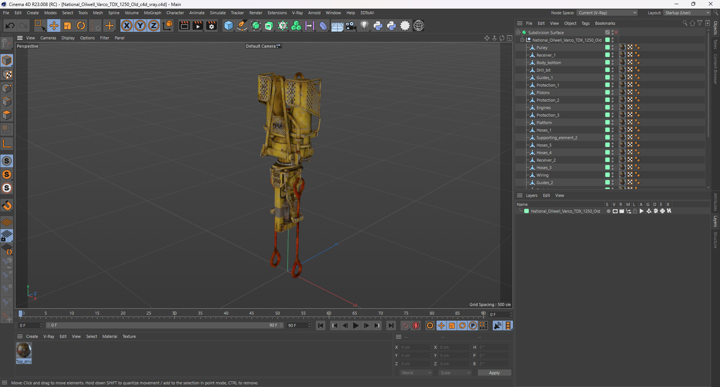
Task: Open the Node Space dropdown
Action: [x=607, y=13]
